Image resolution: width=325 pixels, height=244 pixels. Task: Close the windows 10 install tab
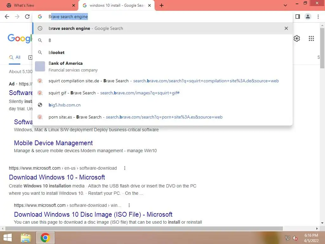[x=149, y=5]
